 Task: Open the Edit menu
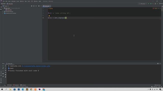6,1
